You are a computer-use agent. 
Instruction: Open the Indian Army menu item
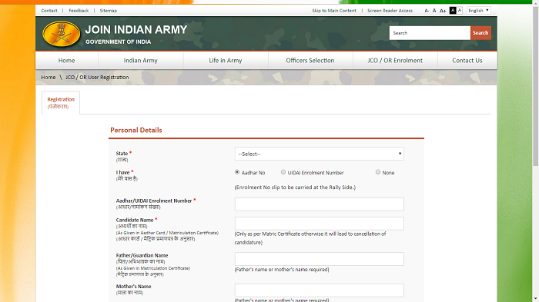141,61
